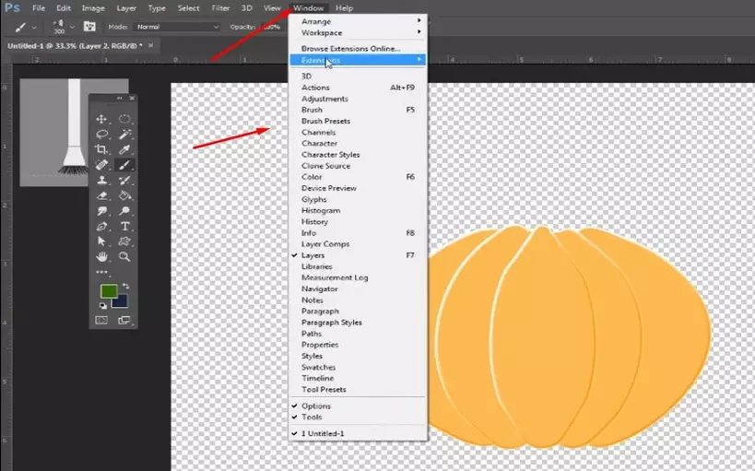Expand the Workspace submenu
The image size is (755, 471).
pyautogui.click(x=358, y=33)
